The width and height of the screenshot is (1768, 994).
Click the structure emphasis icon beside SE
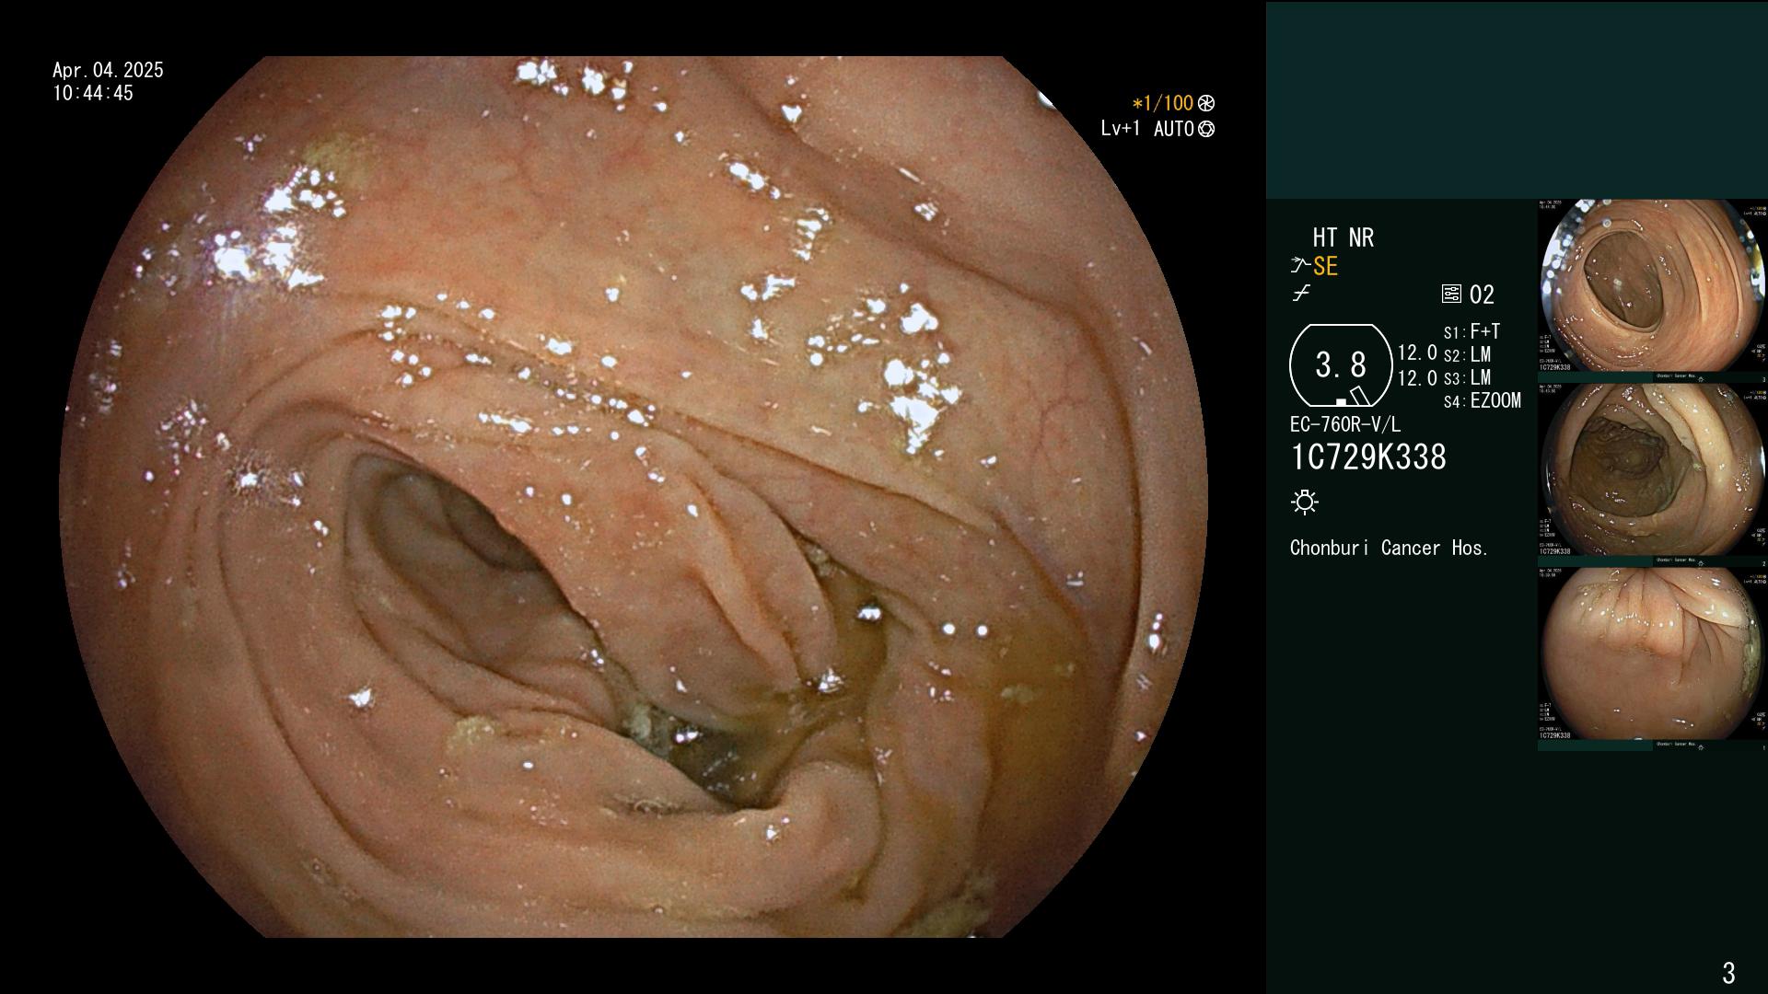pyautogui.click(x=1300, y=266)
